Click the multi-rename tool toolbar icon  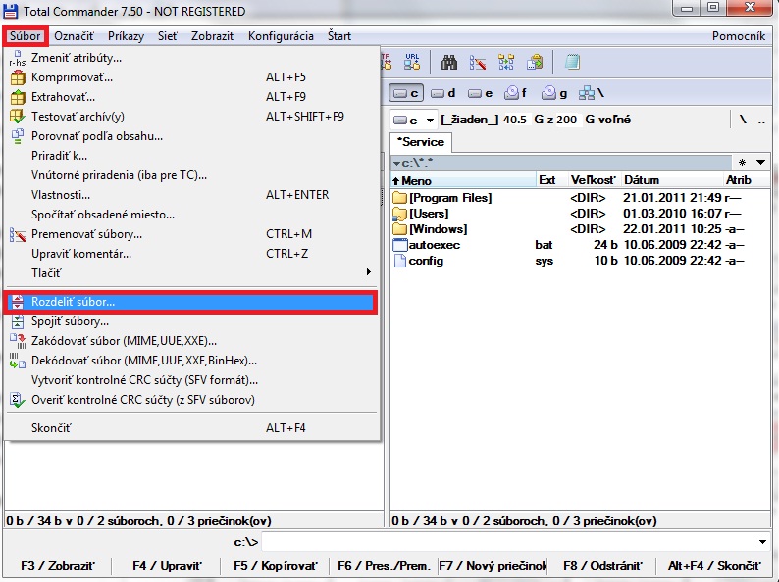coord(478,63)
